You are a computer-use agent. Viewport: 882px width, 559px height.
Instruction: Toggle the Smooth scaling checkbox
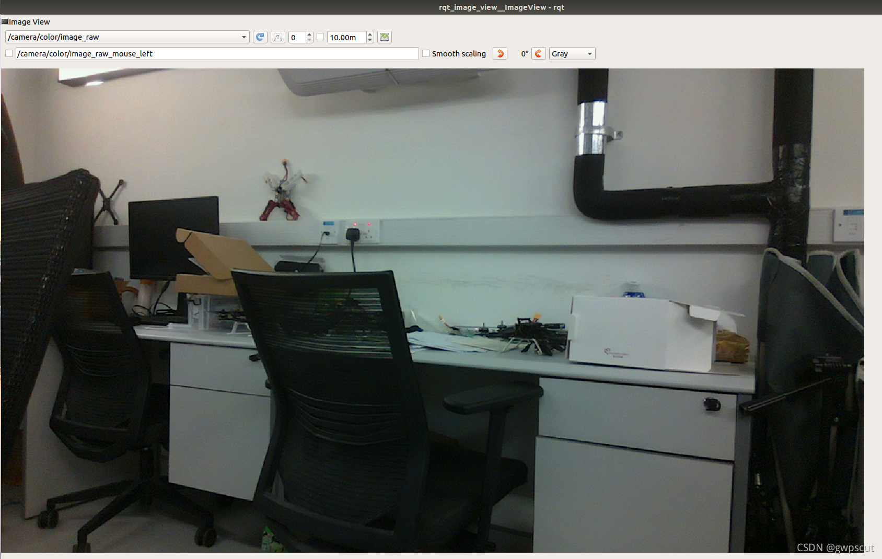[x=426, y=53]
